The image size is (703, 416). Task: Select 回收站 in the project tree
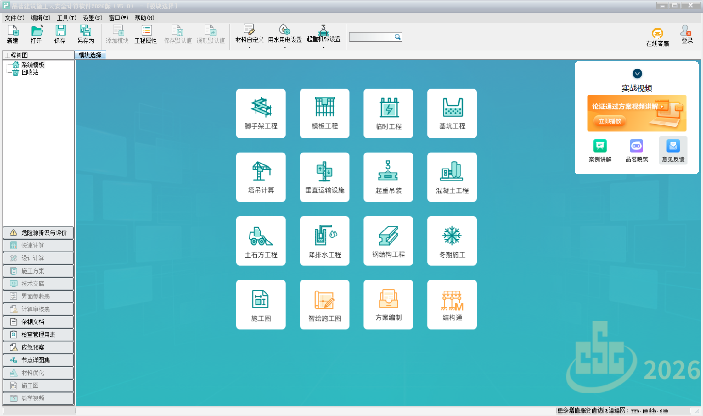coord(30,72)
